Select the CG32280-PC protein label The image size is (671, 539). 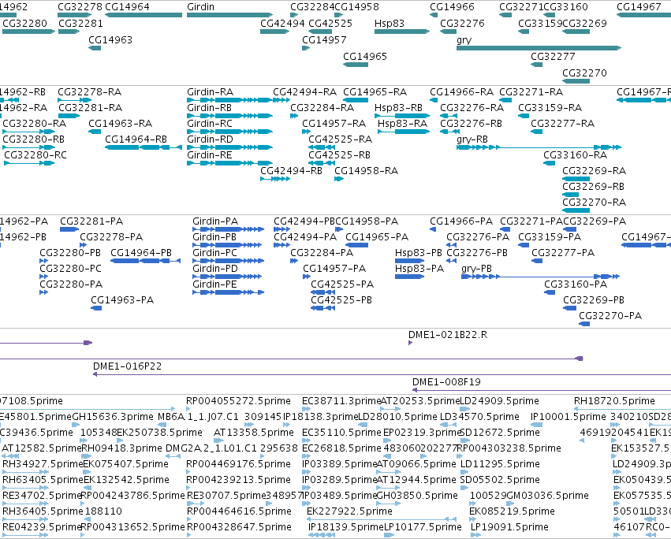pos(71,268)
